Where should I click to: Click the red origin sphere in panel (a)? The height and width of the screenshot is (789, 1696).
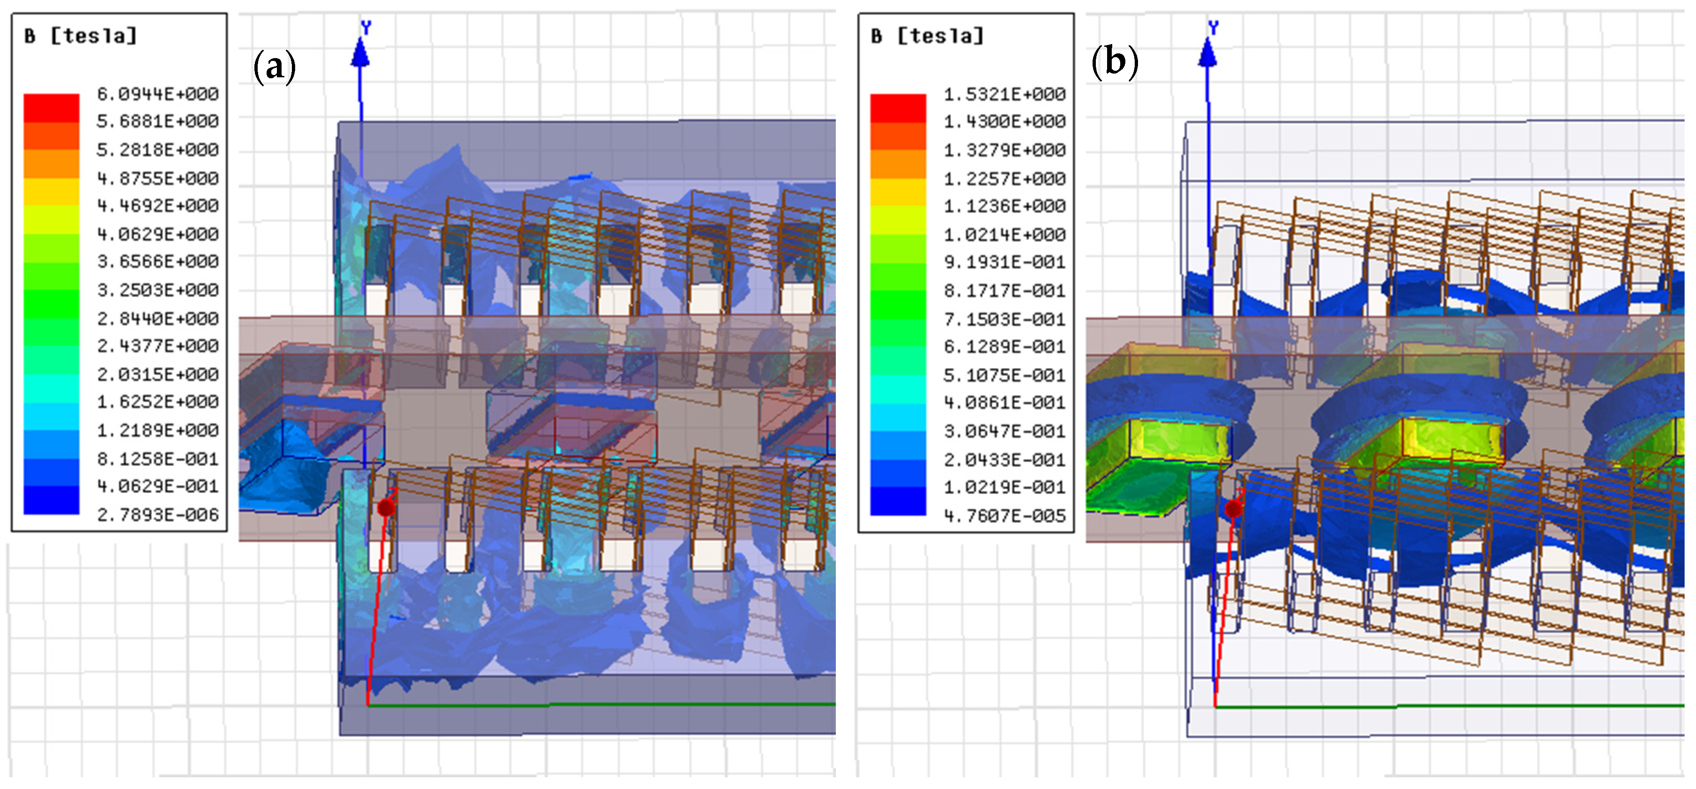pos(387,508)
